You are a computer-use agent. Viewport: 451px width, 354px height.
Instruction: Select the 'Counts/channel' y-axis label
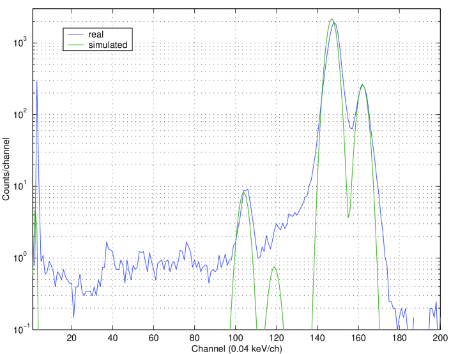click(x=6, y=169)
